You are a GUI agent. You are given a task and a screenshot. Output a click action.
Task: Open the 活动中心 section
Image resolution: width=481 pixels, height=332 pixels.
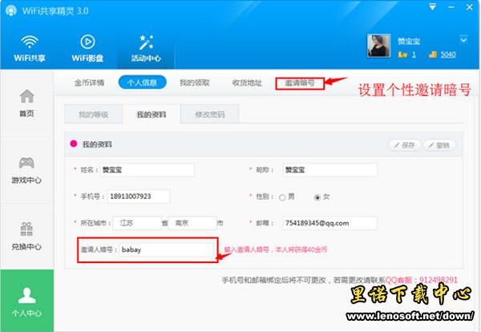click(x=146, y=48)
